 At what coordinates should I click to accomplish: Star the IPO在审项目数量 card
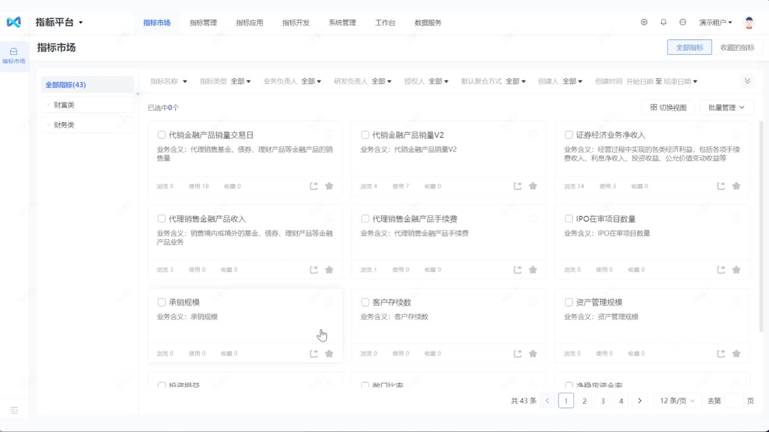click(x=736, y=270)
